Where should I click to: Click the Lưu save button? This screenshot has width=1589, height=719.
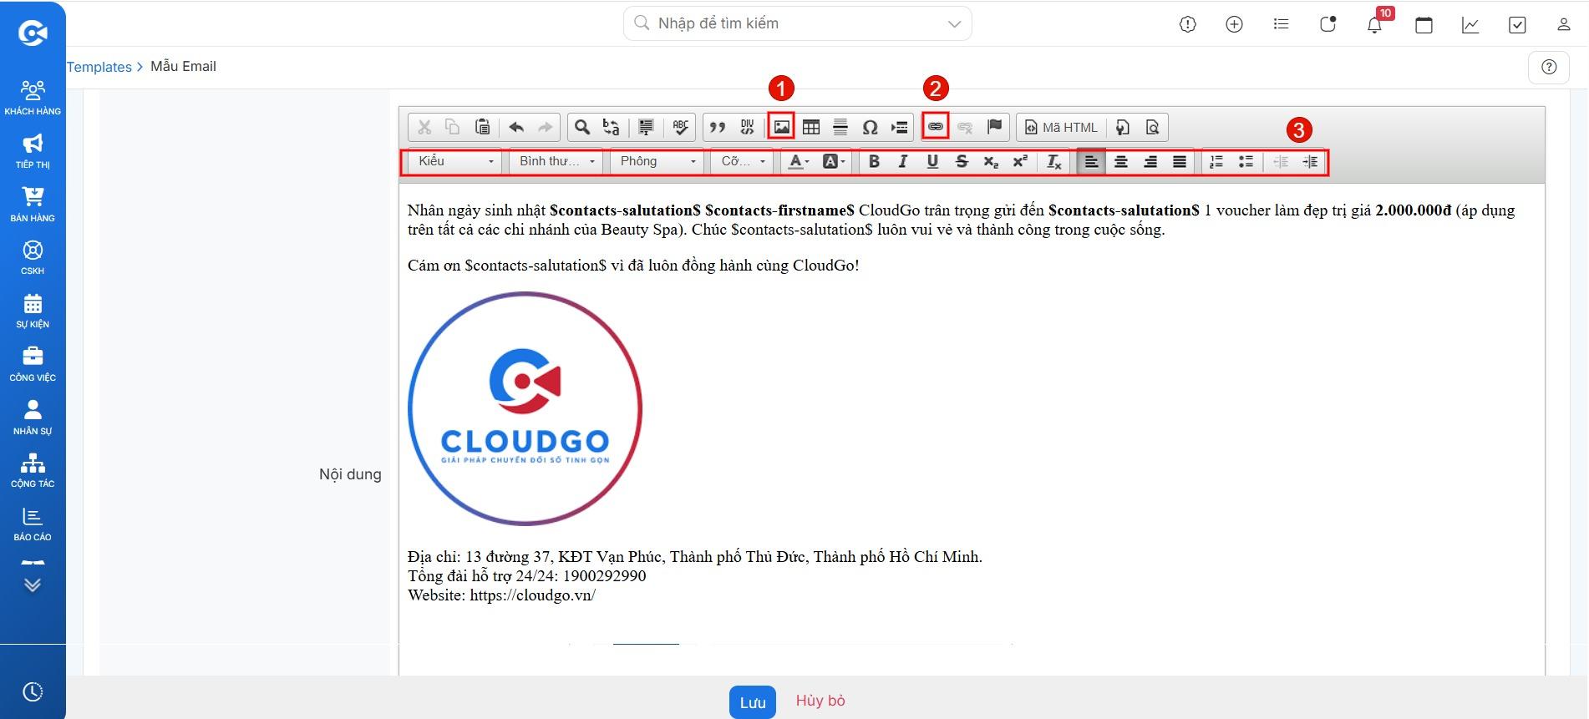[x=753, y=702]
